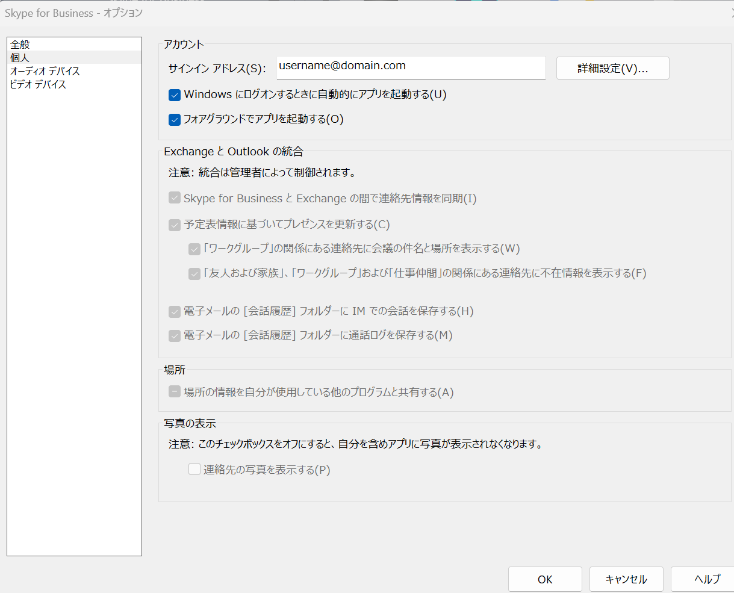Click the サインイン アドレス input field
The image size is (734, 593).
click(411, 67)
